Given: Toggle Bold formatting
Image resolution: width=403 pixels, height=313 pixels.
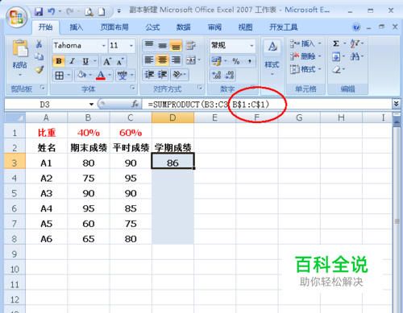Looking at the screenshot, I should (59, 61).
